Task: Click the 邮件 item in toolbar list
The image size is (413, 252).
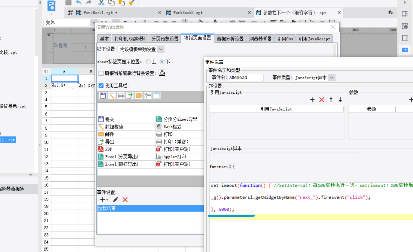Action: [126, 134]
